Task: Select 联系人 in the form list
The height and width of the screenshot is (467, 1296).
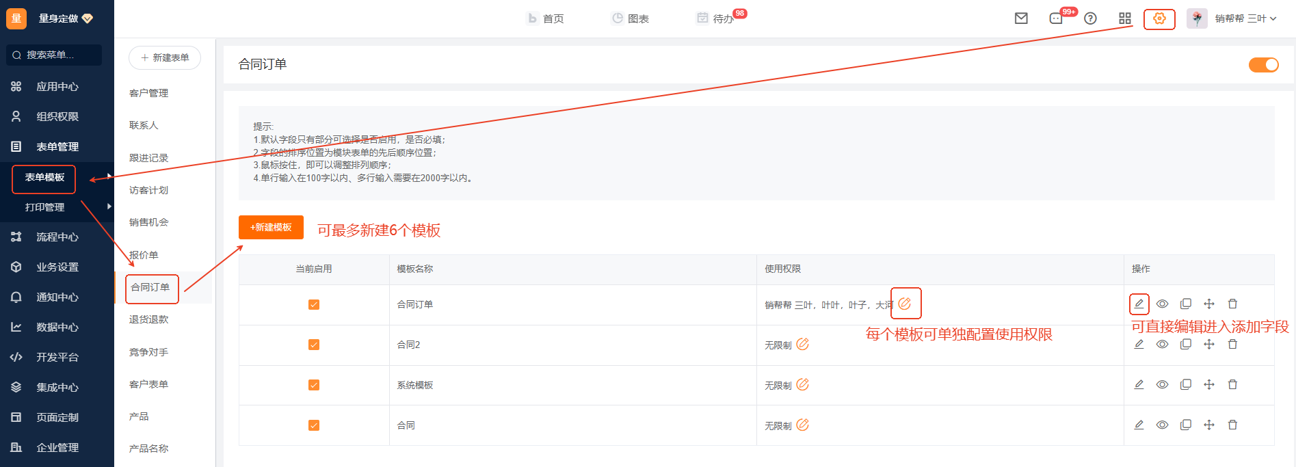Action: coord(144,125)
